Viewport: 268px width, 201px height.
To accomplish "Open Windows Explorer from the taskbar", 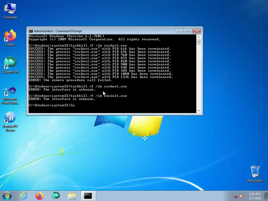I will click(72, 196).
